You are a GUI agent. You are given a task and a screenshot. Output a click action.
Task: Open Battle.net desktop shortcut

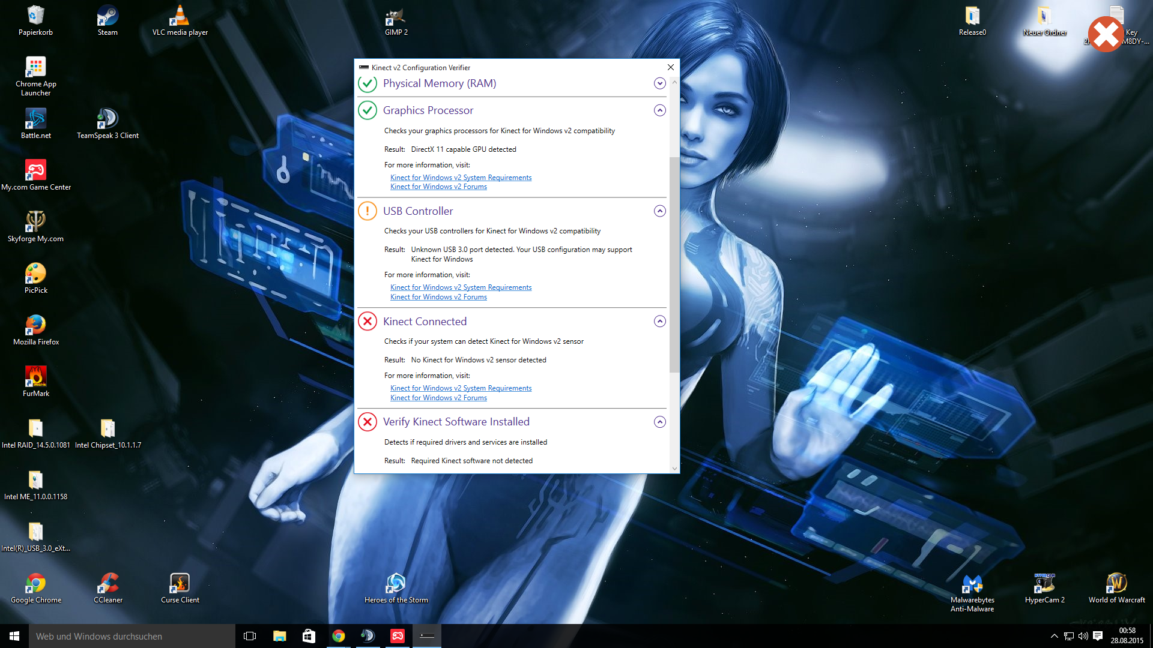[35, 124]
